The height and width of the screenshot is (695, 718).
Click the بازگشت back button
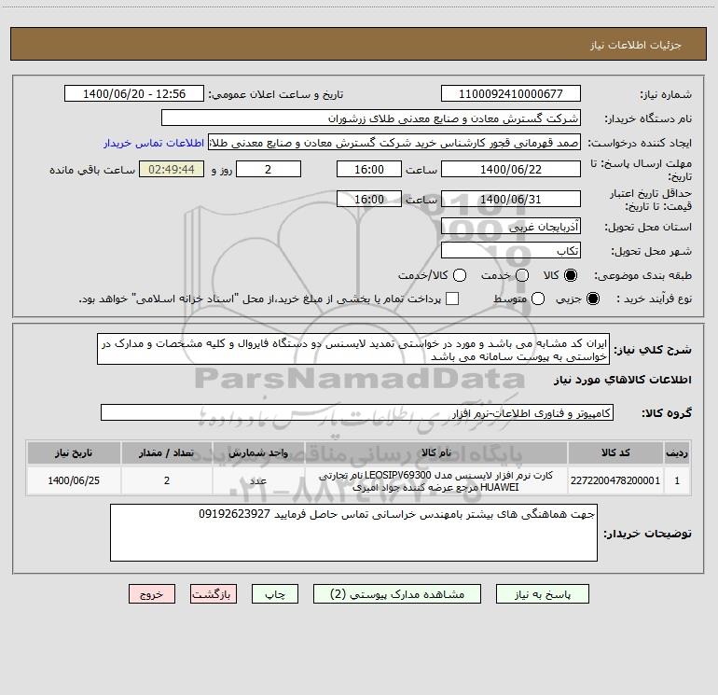pos(214,594)
